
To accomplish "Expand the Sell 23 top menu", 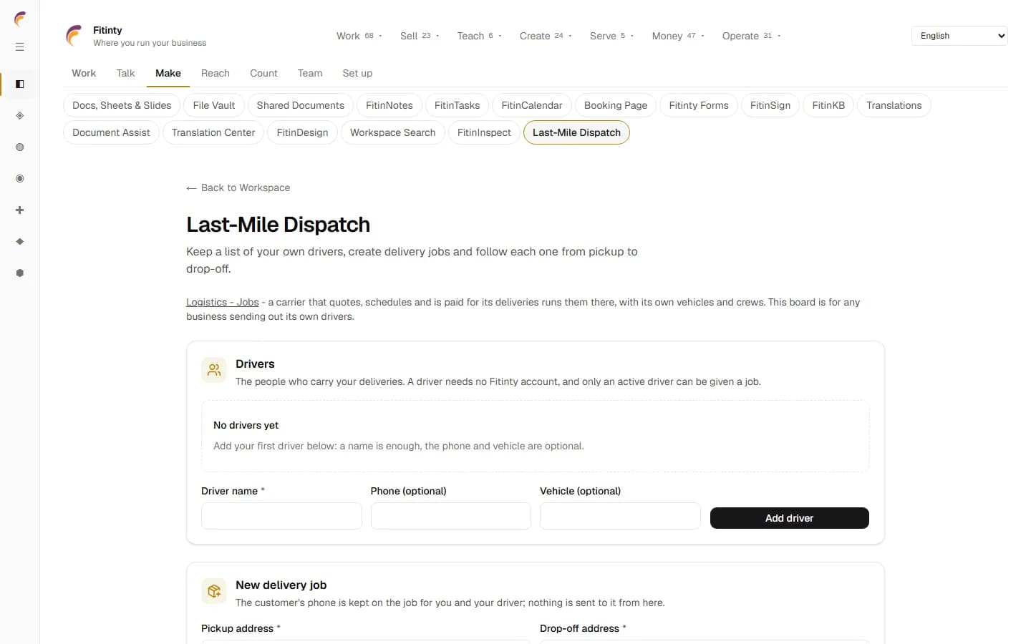I will (420, 36).
